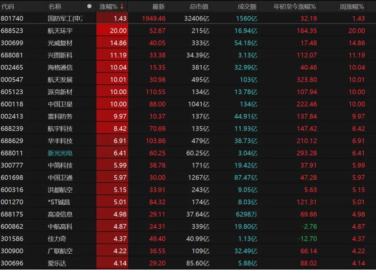Open stock 航天环宇 by name
376x270 pixels.
(x=60, y=31)
